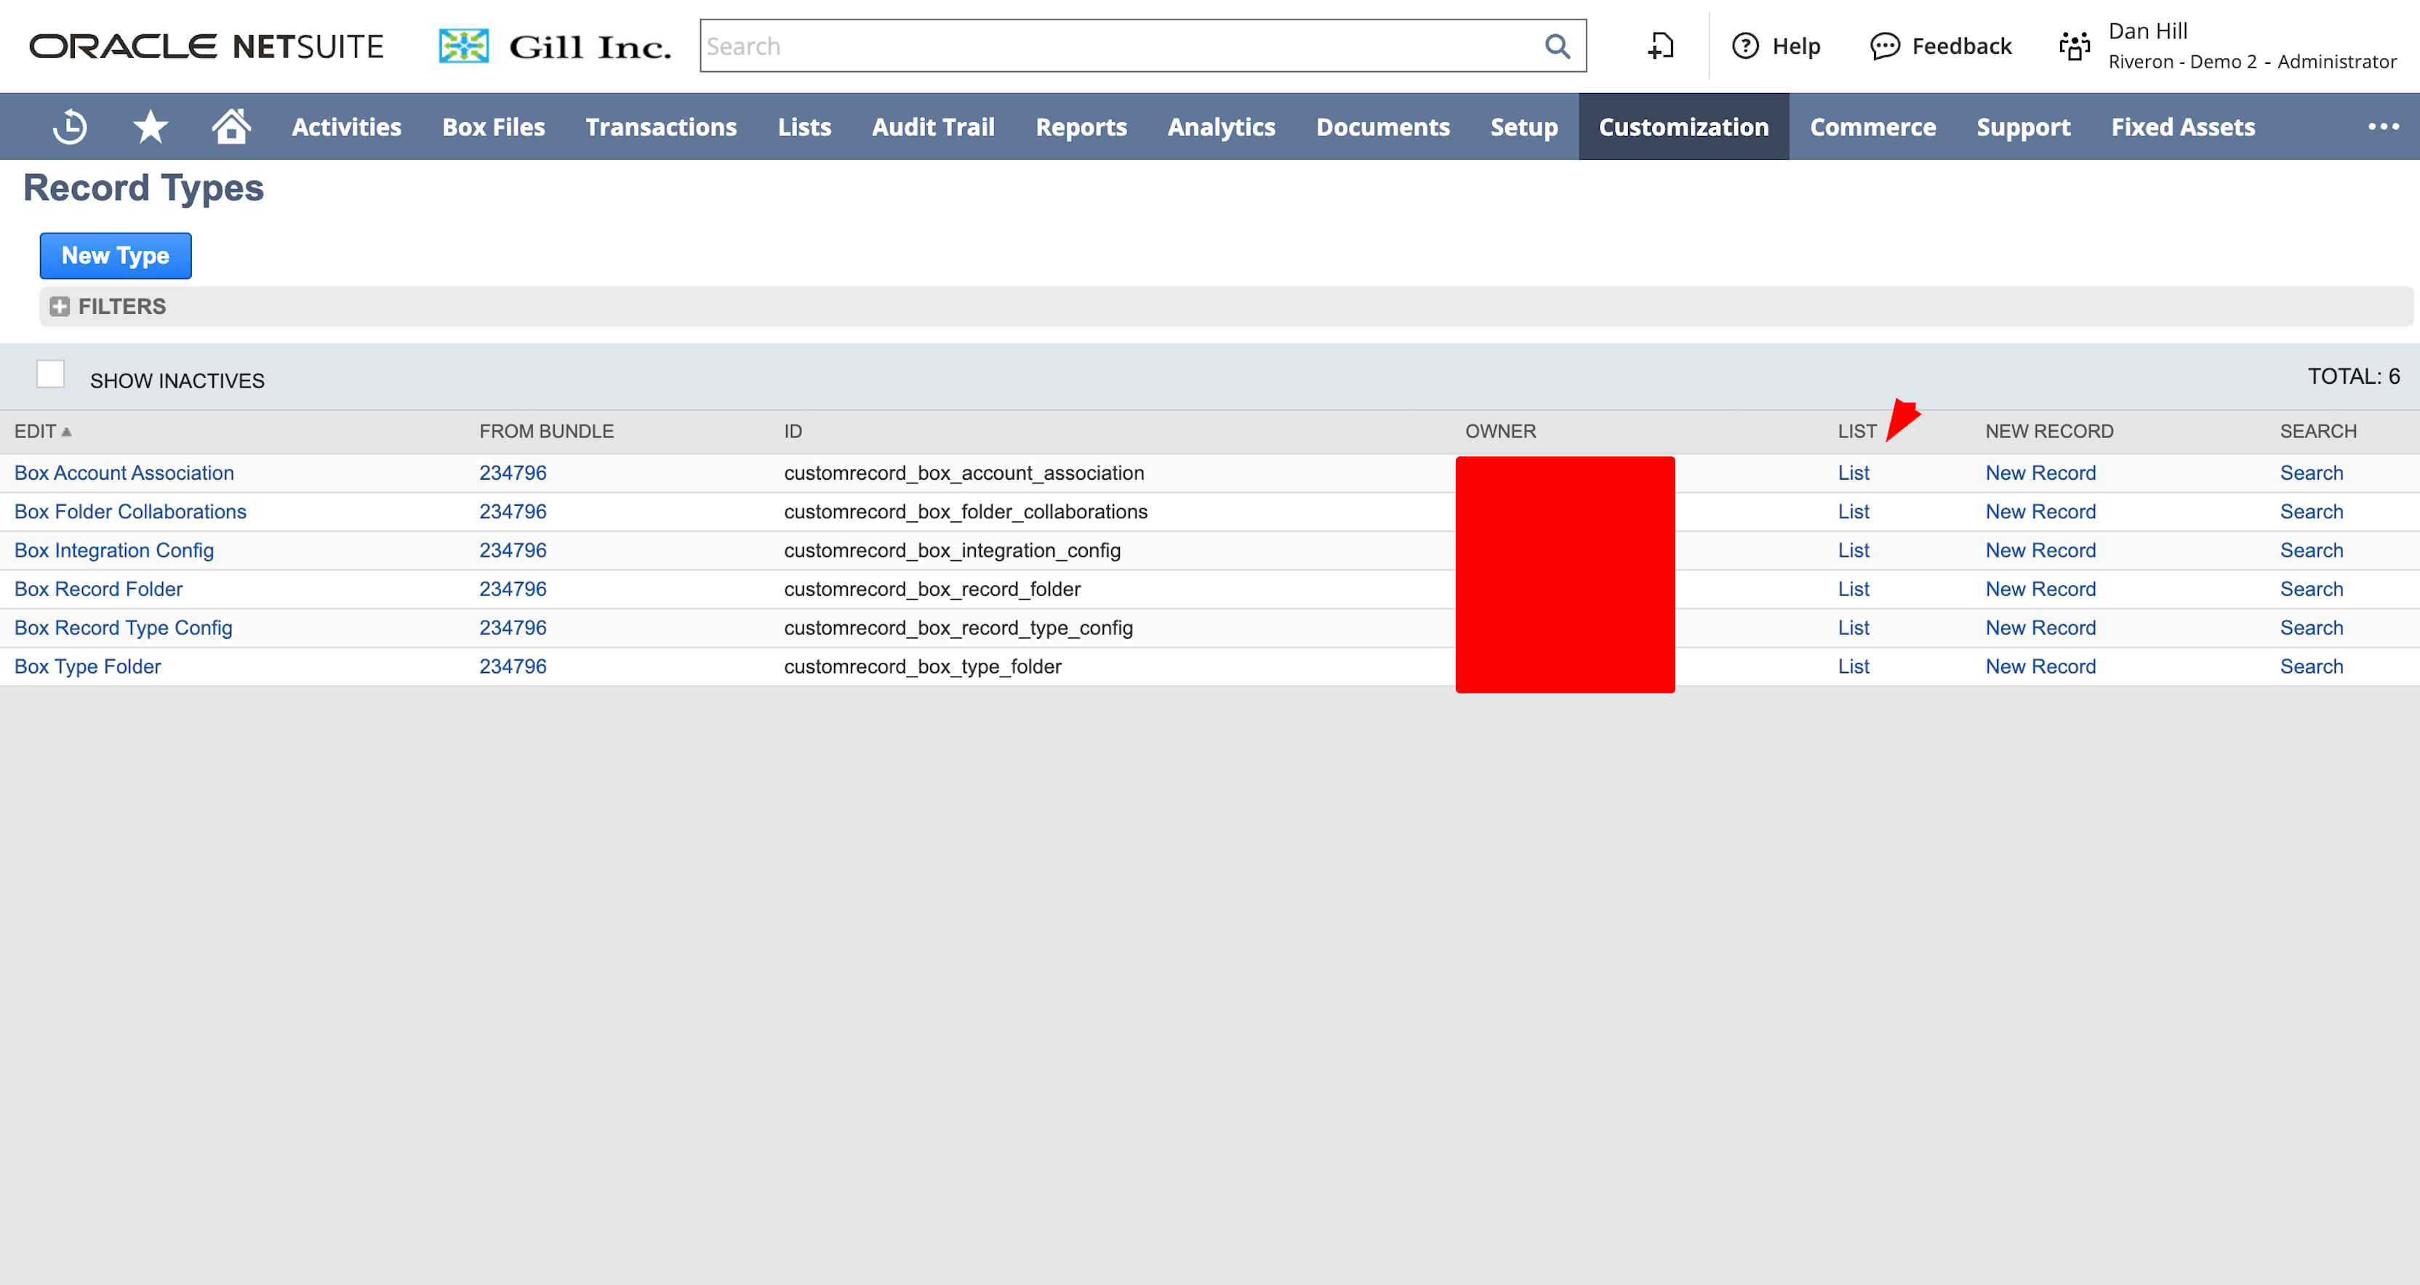Enable the Show Inactives checkbox

coord(51,375)
